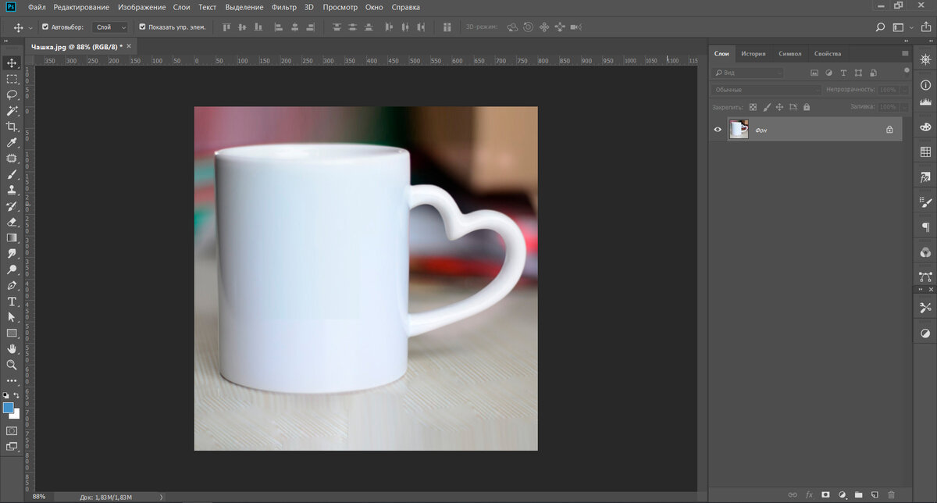Toggle layer filtering on/off switch
The image size is (937, 503).
[x=907, y=70]
